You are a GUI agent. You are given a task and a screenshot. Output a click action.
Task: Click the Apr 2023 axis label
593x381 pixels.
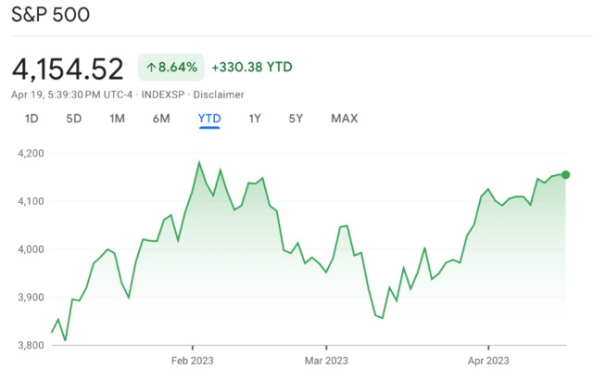(486, 359)
